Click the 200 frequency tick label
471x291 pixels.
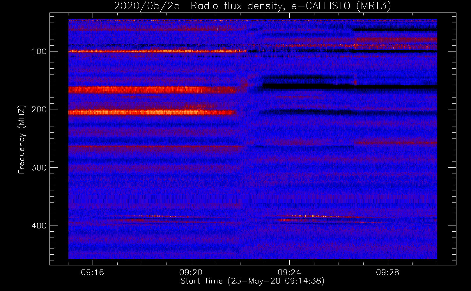[39, 109]
